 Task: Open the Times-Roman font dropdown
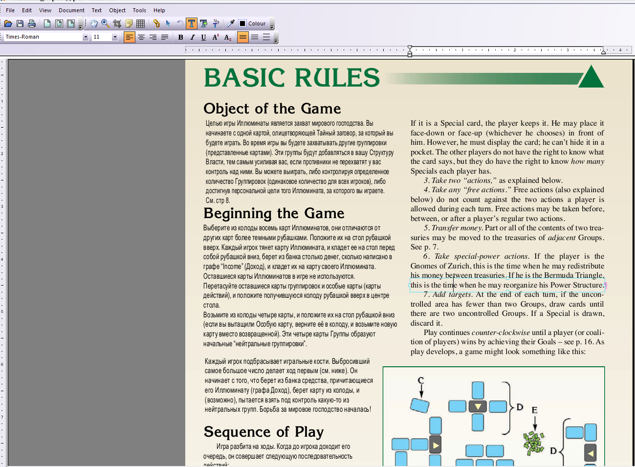tap(86, 37)
